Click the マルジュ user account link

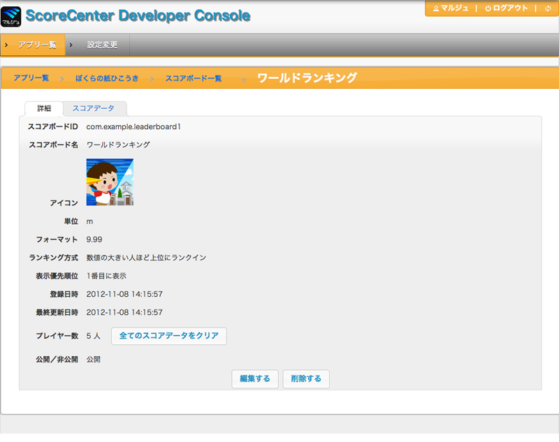(451, 8)
